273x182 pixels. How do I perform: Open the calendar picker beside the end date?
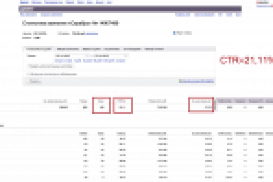pyautogui.click(x=126, y=56)
